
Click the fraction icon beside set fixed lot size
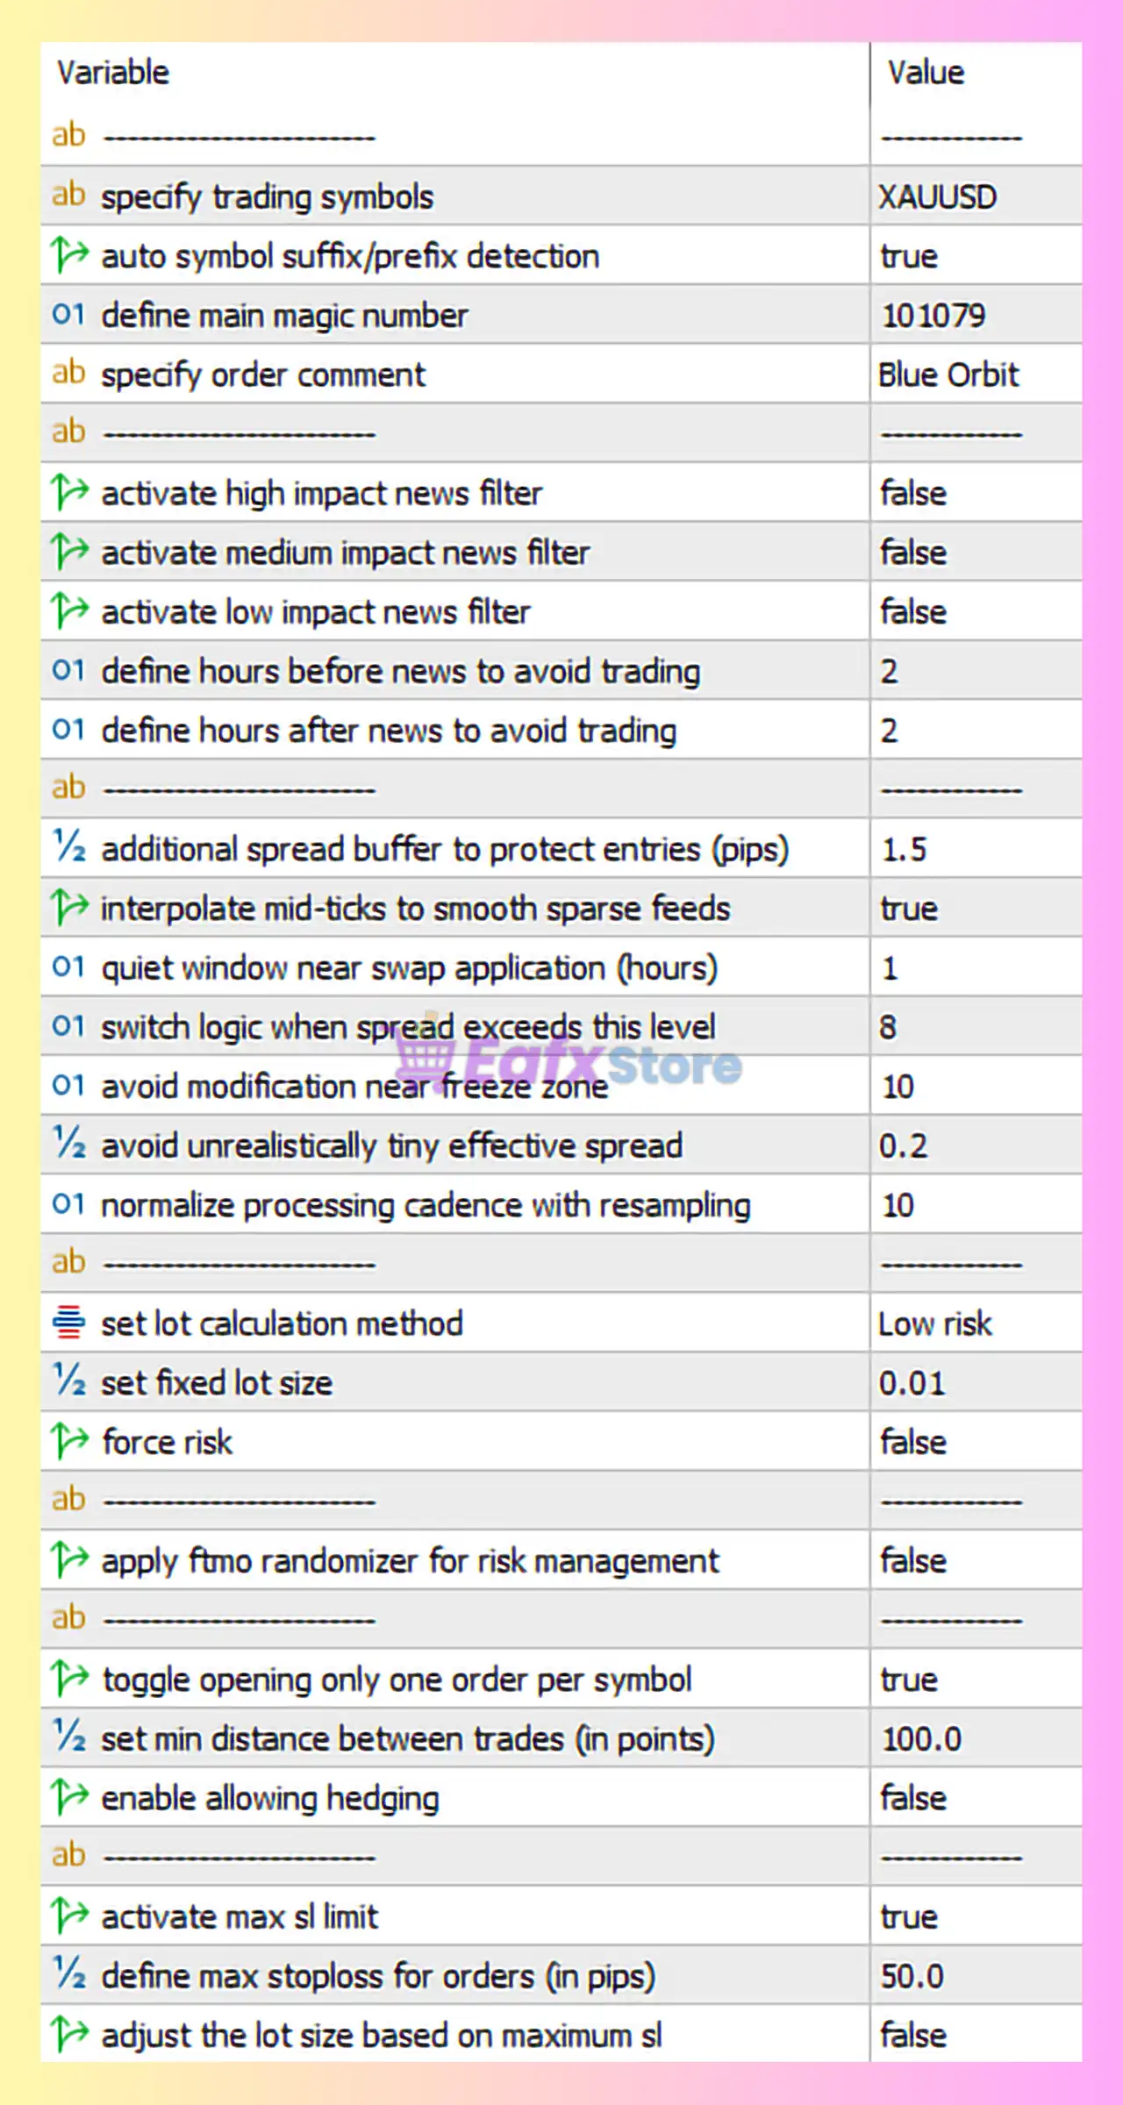pyautogui.click(x=68, y=1381)
